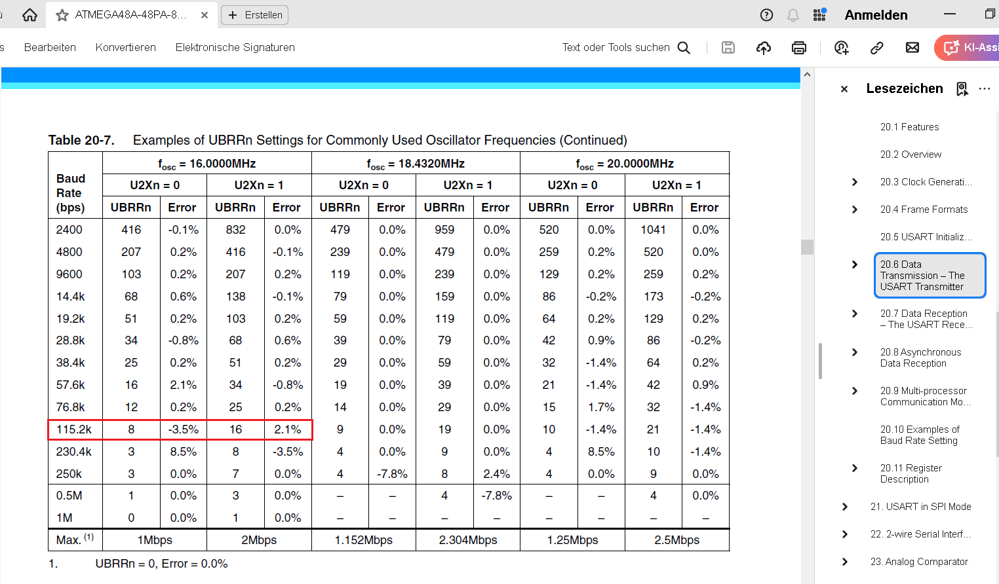Open bookmark 20.4 Frame Formats
This screenshot has width=999, height=584.
pyautogui.click(x=924, y=210)
